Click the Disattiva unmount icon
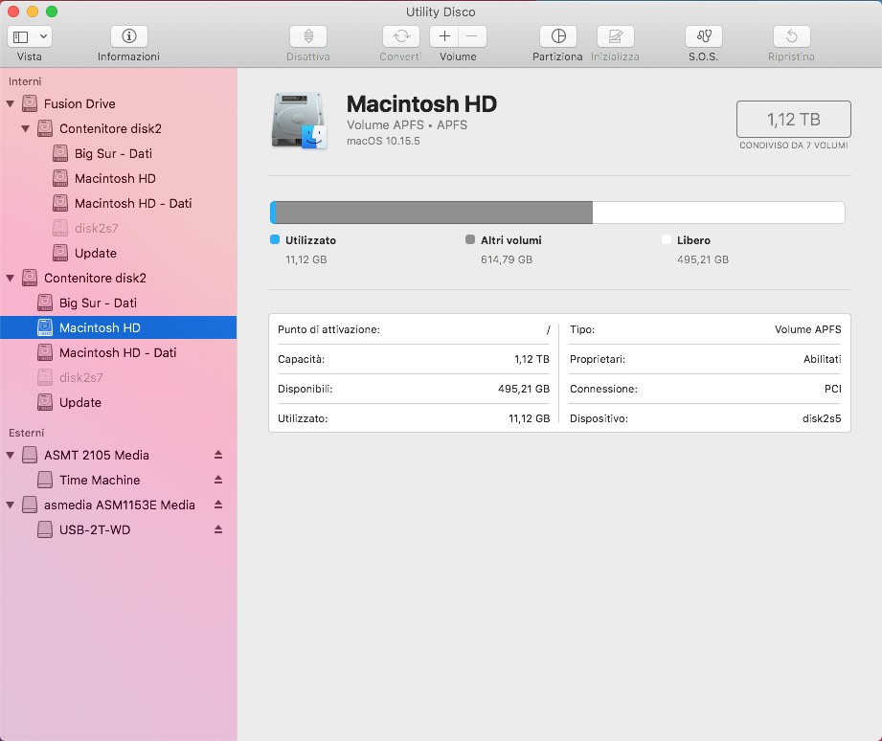The height and width of the screenshot is (741, 882). coord(307,36)
